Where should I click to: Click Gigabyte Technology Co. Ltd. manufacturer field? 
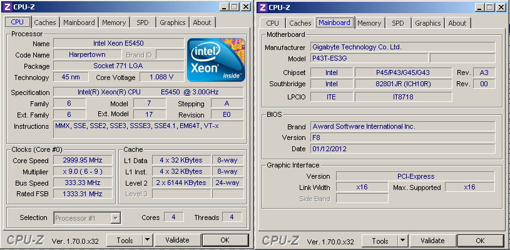(x=402, y=47)
